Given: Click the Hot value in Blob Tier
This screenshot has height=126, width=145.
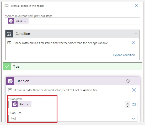Looking at the screenshot, I should coord(14,118).
